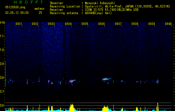Screen dimensions: 175x111
Task: Click the yellow power hump below the 0934 echo
Action: (72, 107)
